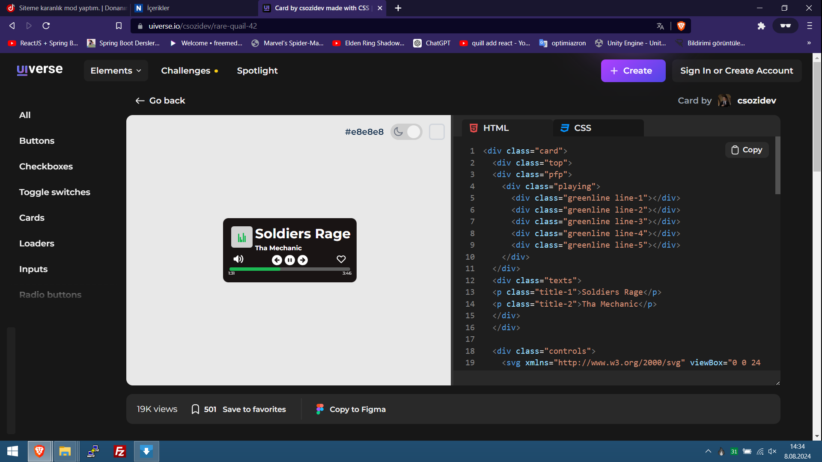The width and height of the screenshot is (822, 462).
Task: Save to favorites with bookmark button
Action: tap(238, 409)
